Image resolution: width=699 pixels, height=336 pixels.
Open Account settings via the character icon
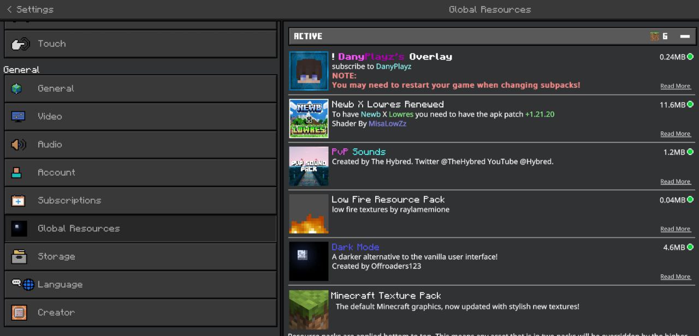17,172
